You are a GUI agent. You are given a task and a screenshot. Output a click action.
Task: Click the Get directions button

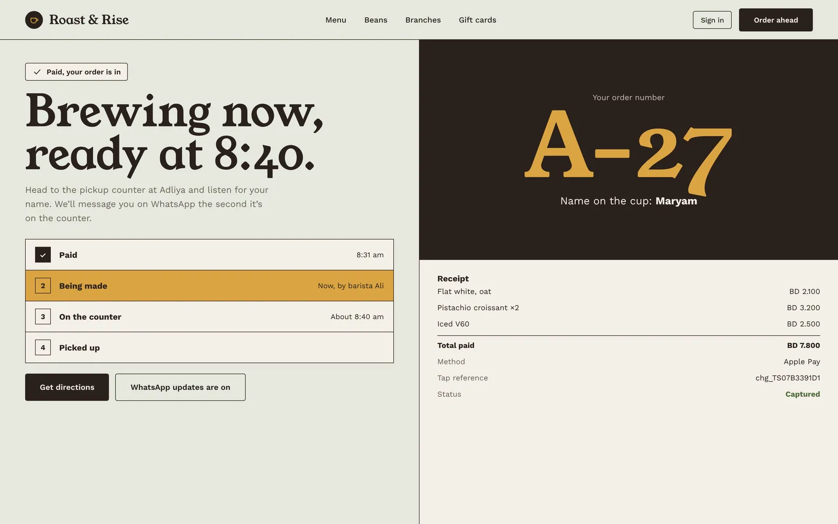click(67, 387)
